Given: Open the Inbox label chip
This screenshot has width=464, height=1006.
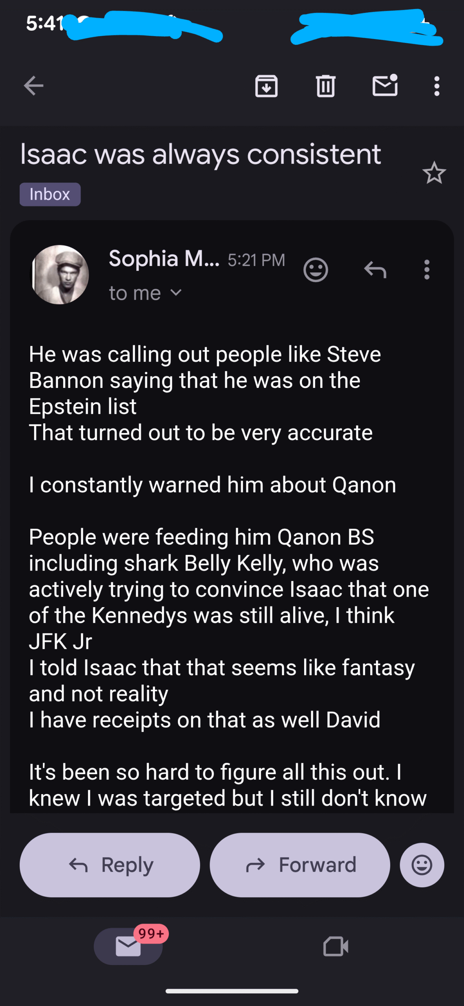Looking at the screenshot, I should (x=50, y=195).
